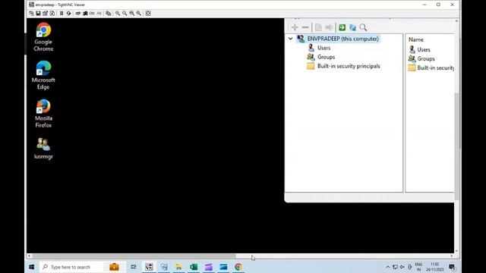Click the horizontal scrollbar thumb

coord(134,256)
